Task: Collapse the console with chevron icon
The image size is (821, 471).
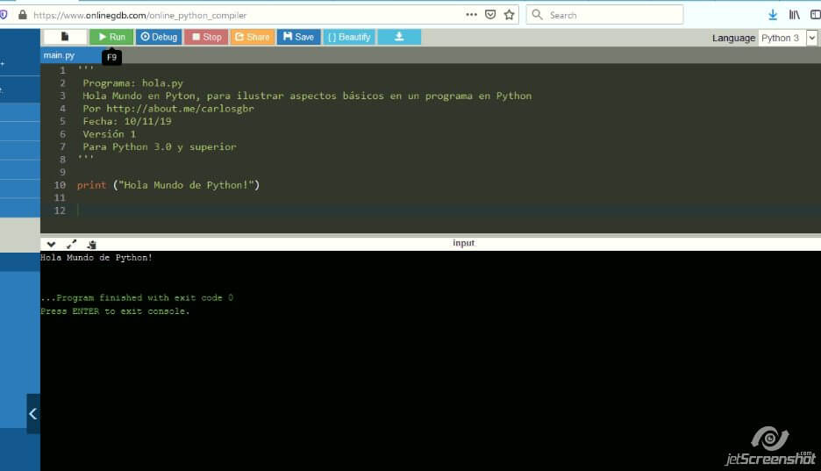Action: pos(51,244)
